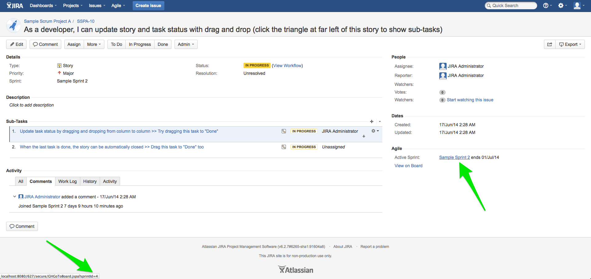The height and width of the screenshot is (279, 591).
Task: Click sub-task type icon for task 2
Action: 284,147
